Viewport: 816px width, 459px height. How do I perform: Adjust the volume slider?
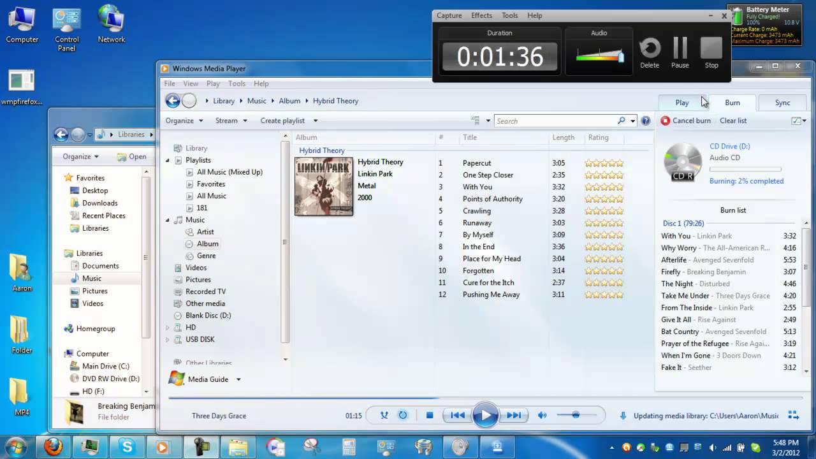click(576, 415)
